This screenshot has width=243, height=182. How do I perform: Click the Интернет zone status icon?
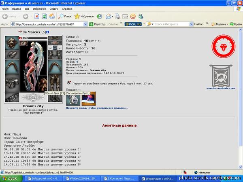click(x=196, y=172)
